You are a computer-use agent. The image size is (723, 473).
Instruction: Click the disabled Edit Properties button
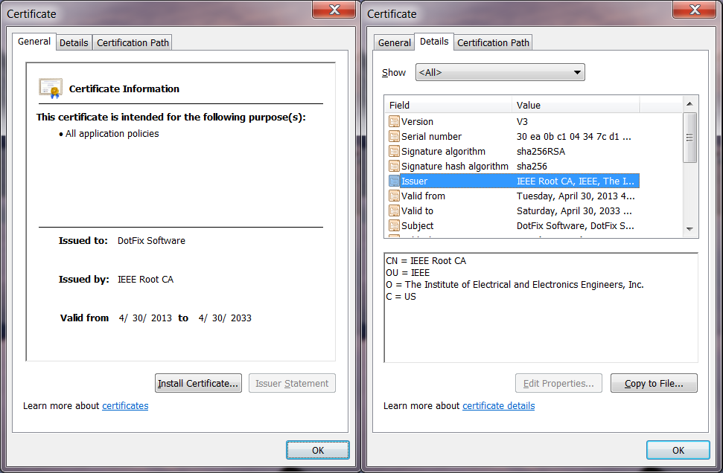click(x=558, y=383)
